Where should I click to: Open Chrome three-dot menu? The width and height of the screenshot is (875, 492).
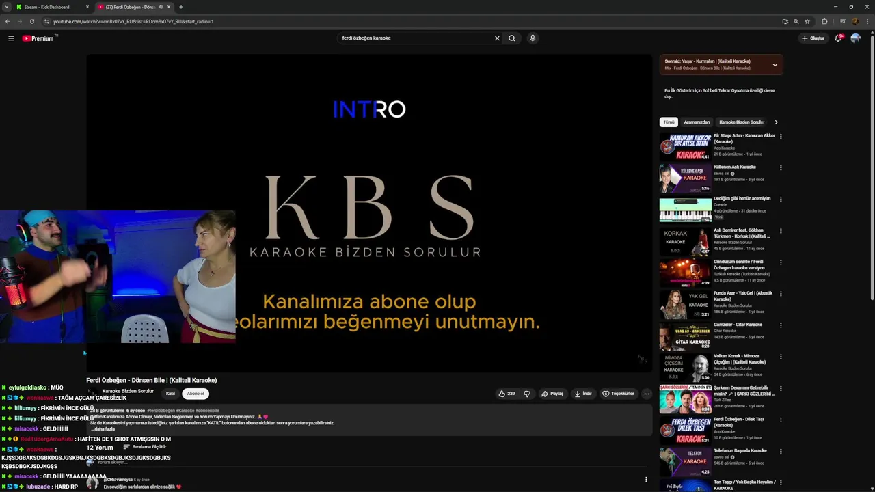867,21
